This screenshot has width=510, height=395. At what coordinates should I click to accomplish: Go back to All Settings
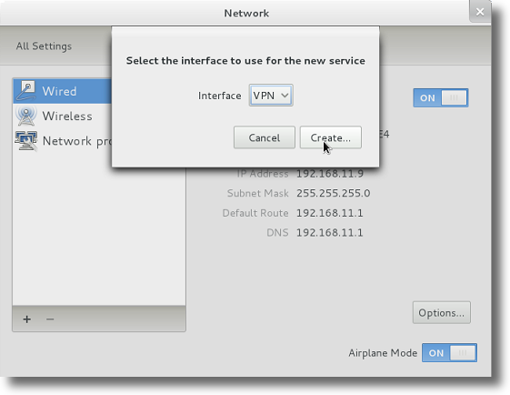click(x=44, y=46)
